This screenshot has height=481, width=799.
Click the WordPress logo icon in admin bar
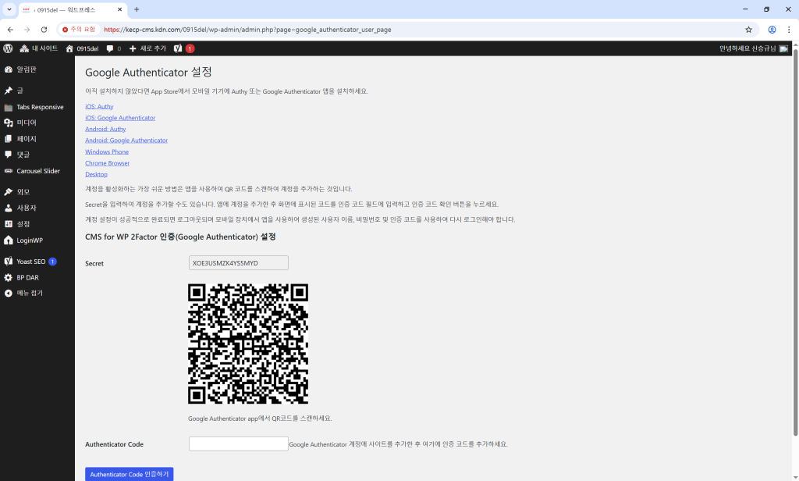tap(8, 48)
